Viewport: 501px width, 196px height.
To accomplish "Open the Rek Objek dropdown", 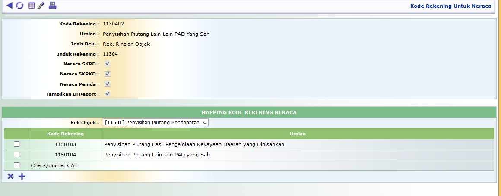I will click(x=155, y=123).
